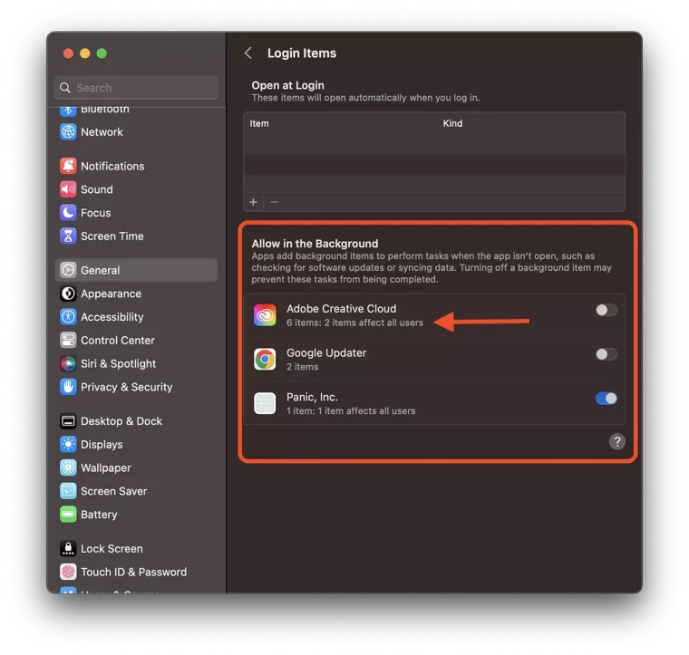This screenshot has height=655, width=689.
Task: Remove login item with minus button
Action: tap(274, 202)
